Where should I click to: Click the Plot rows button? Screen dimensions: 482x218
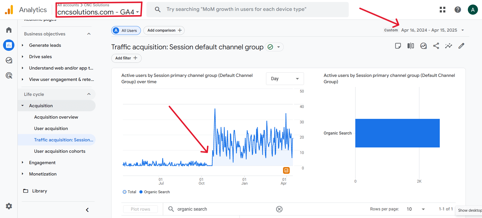[140, 209]
